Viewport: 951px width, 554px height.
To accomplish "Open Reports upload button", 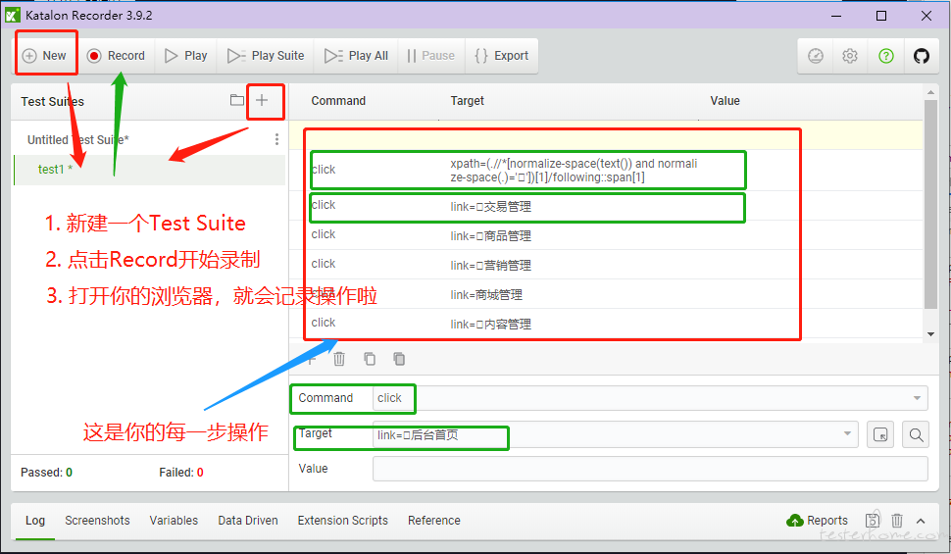I will [x=817, y=521].
